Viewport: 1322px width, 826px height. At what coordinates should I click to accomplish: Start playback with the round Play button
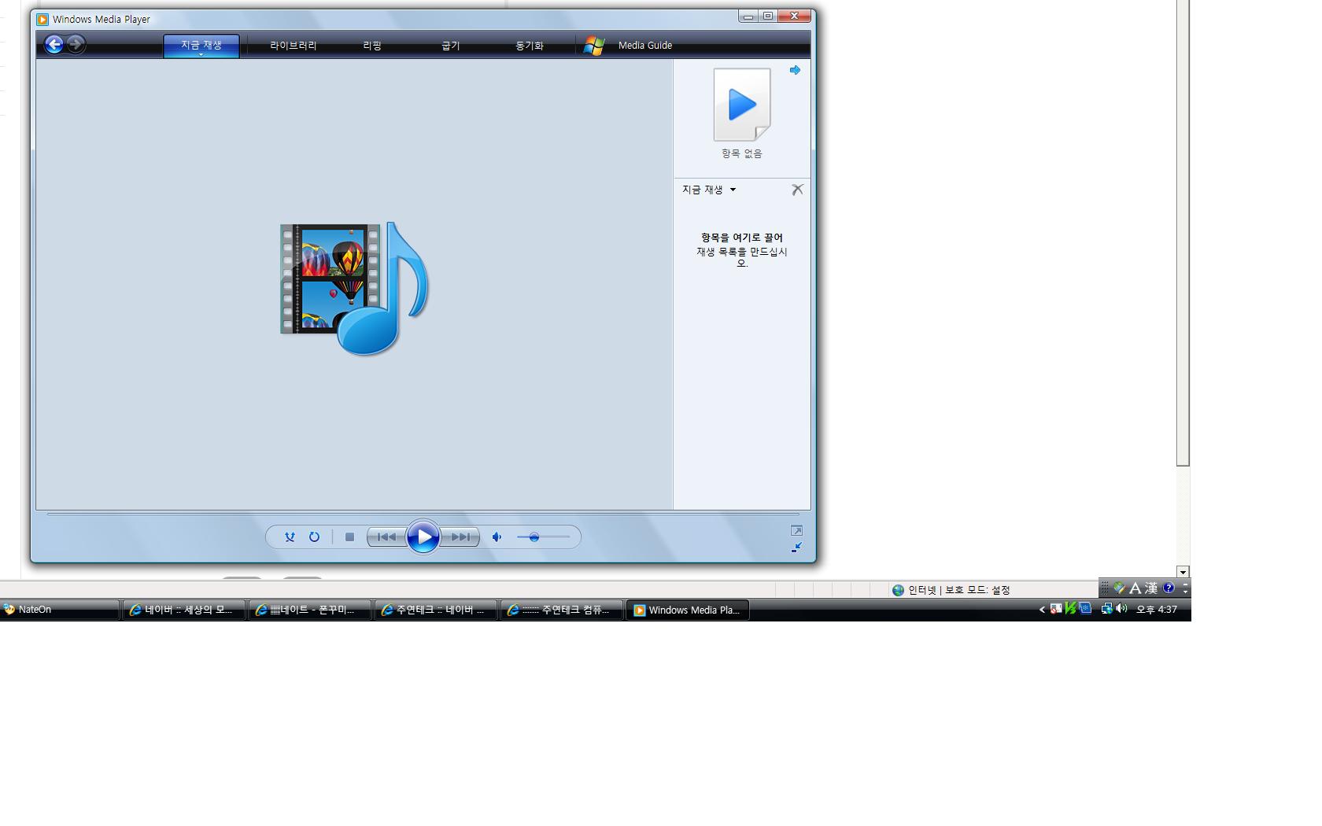pyautogui.click(x=423, y=537)
